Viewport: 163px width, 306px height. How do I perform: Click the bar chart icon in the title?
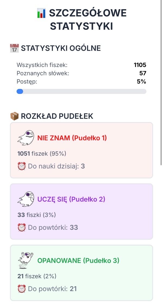[41, 12]
